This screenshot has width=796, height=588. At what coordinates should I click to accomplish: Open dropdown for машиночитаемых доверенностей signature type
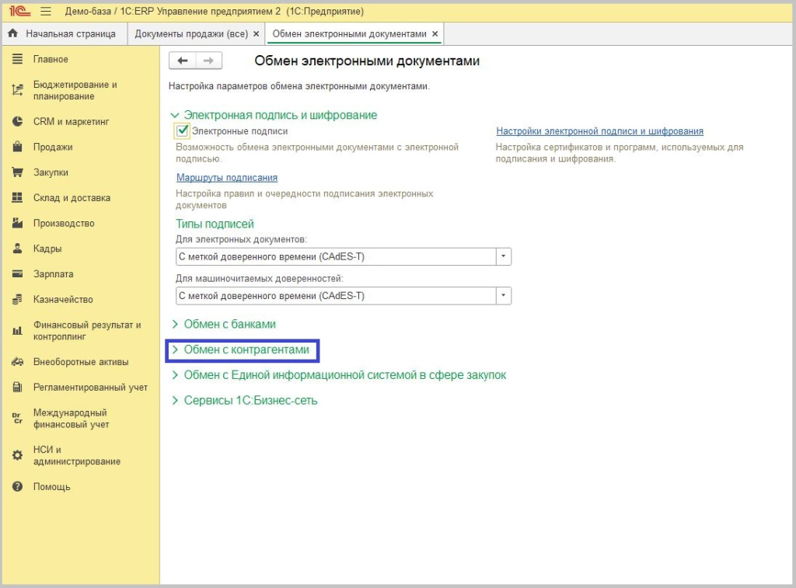tap(504, 296)
